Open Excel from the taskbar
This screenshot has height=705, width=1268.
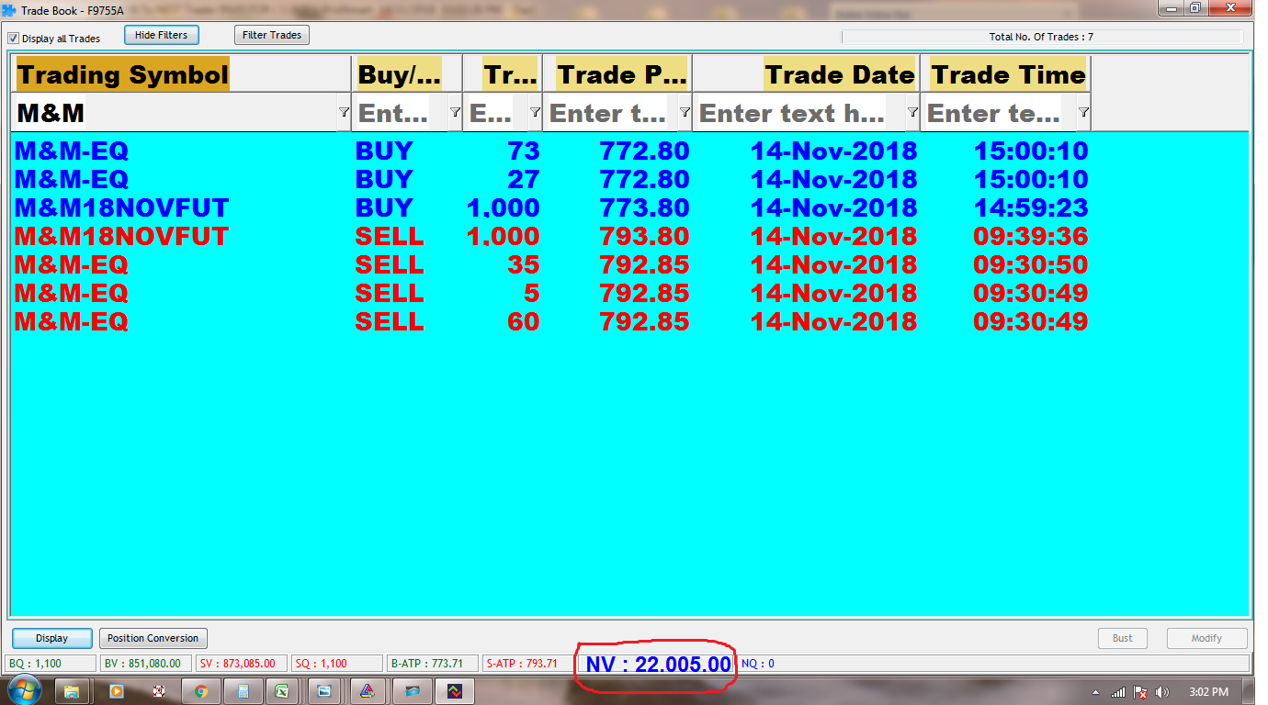point(282,691)
